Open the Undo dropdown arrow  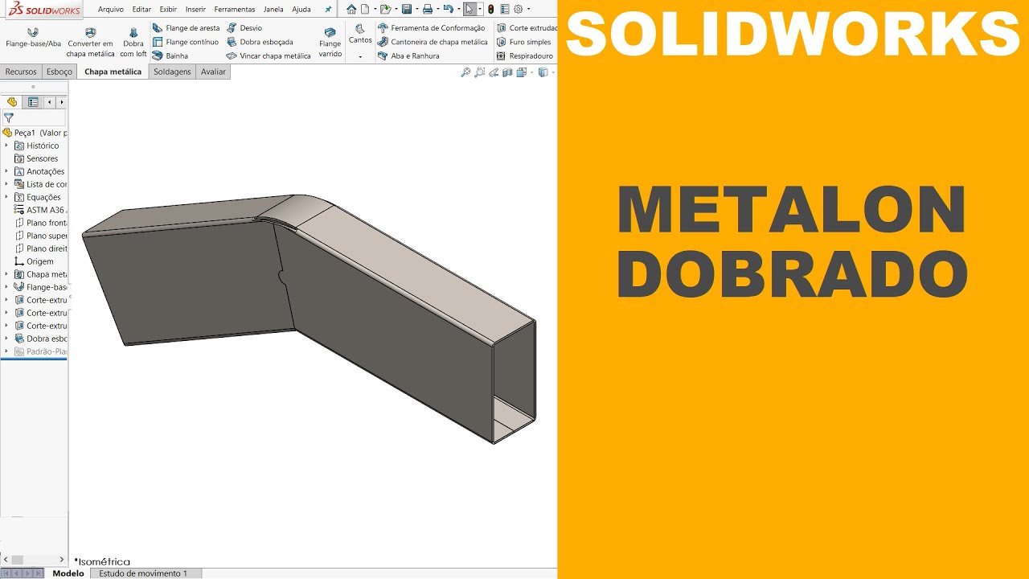(458, 10)
